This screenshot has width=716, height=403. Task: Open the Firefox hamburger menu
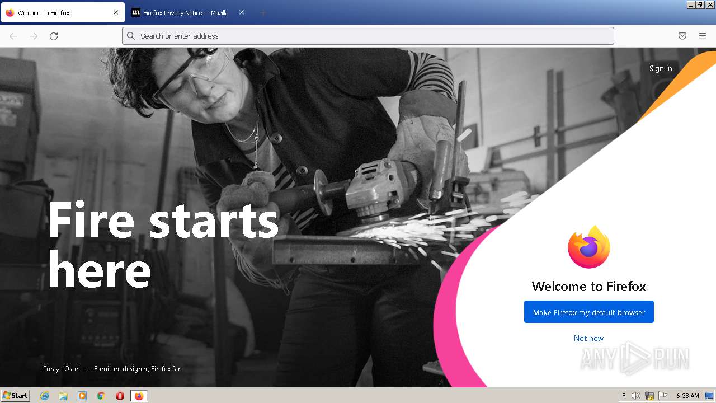(703, 36)
